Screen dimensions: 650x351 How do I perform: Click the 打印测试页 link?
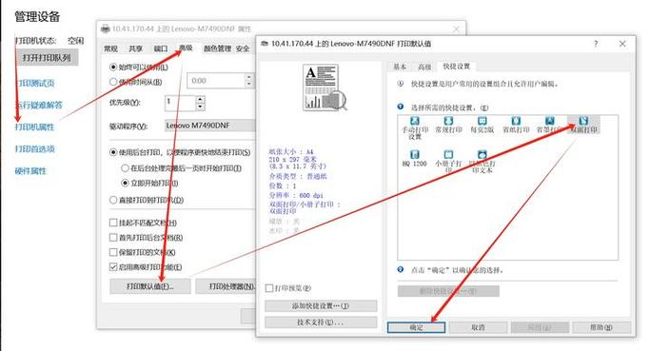[x=35, y=83]
